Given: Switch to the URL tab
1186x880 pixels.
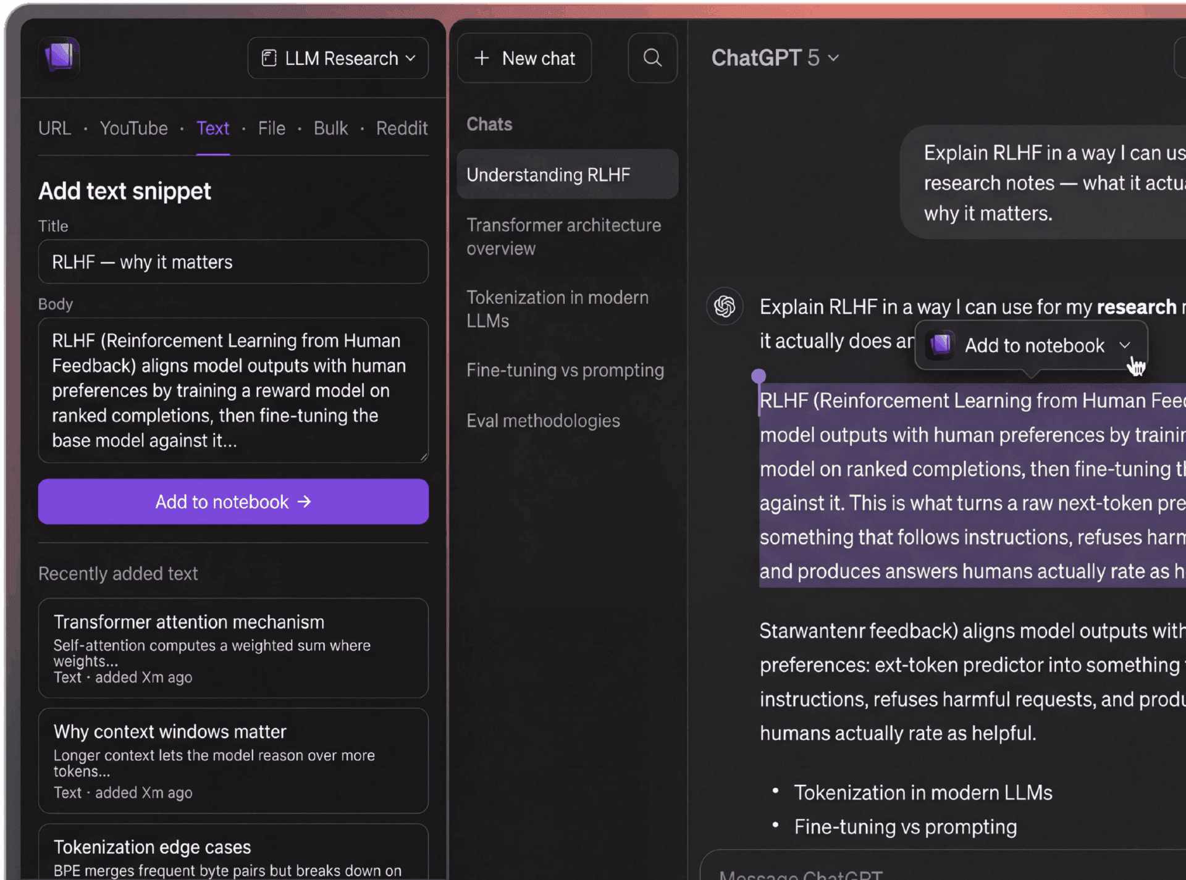Looking at the screenshot, I should (54, 128).
